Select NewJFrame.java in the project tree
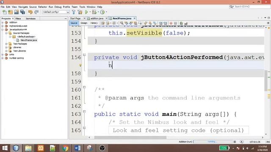This screenshot has width=271, height=152. [28, 40]
